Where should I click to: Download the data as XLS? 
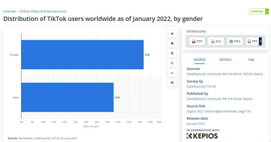(216, 41)
